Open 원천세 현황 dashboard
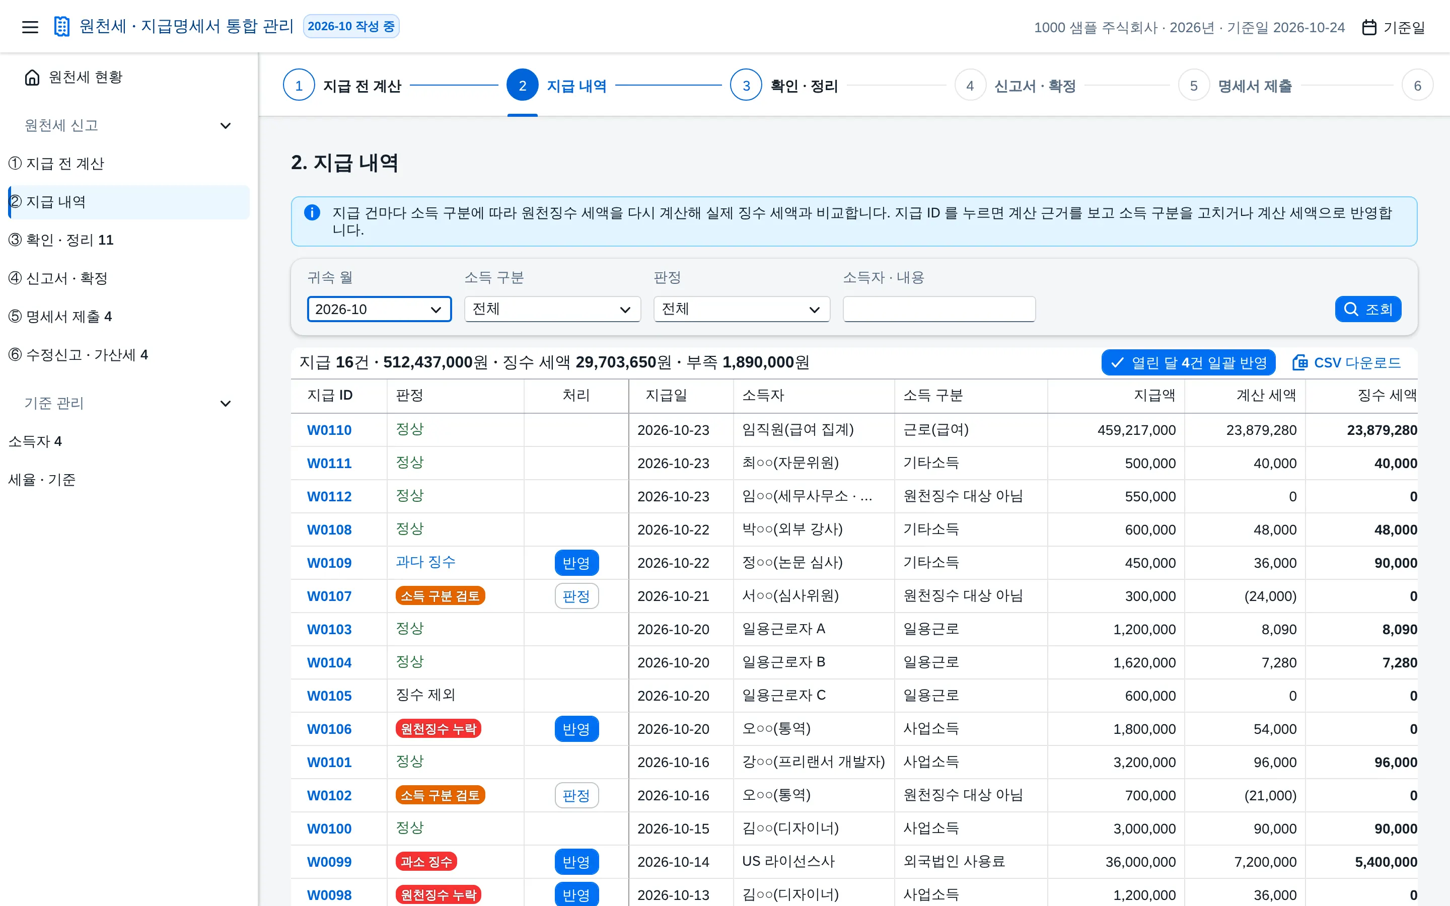Image resolution: width=1450 pixels, height=906 pixels. [x=129, y=78]
